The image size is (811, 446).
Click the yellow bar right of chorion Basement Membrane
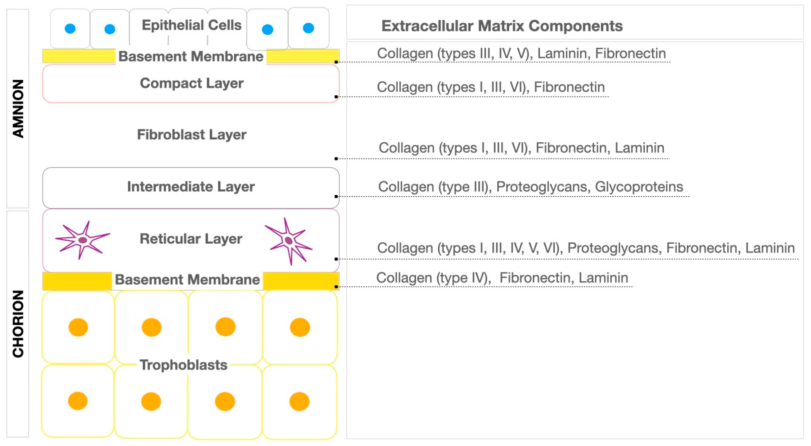pyautogui.click(x=301, y=281)
